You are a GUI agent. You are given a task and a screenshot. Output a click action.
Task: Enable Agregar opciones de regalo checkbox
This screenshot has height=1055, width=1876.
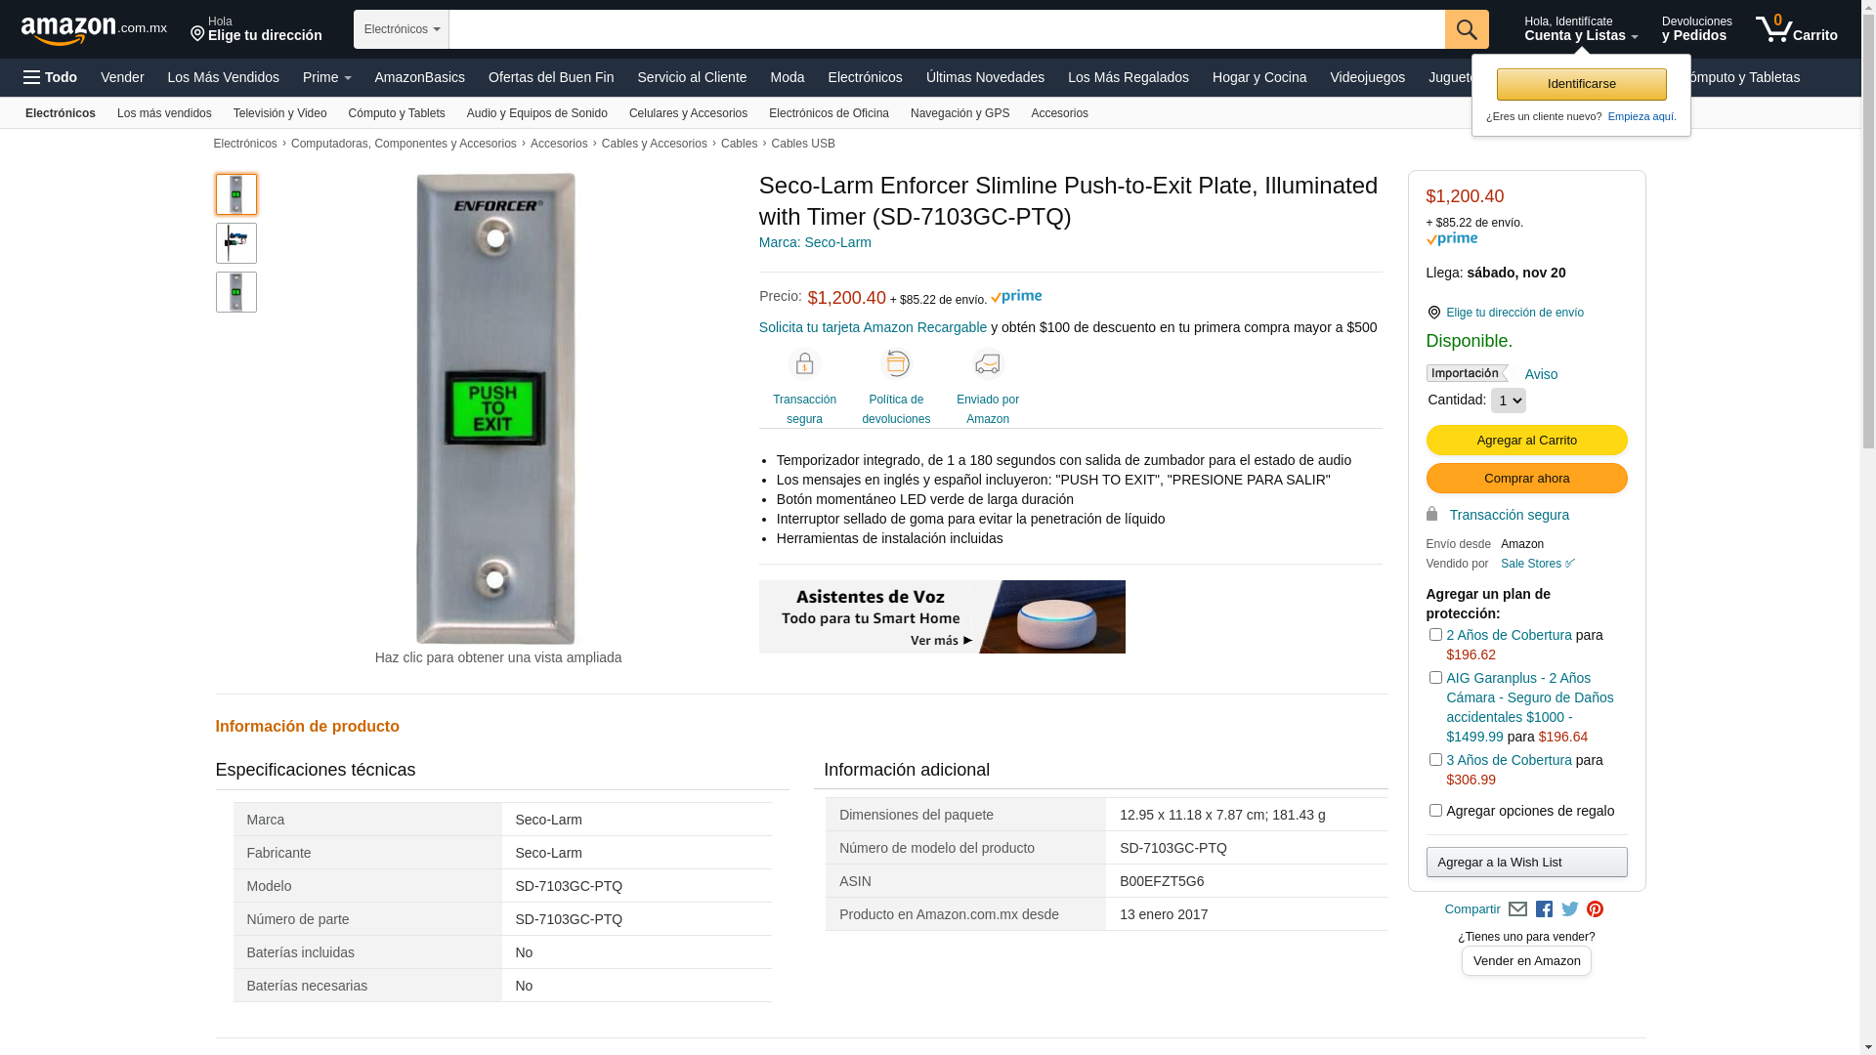tap(1435, 811)
